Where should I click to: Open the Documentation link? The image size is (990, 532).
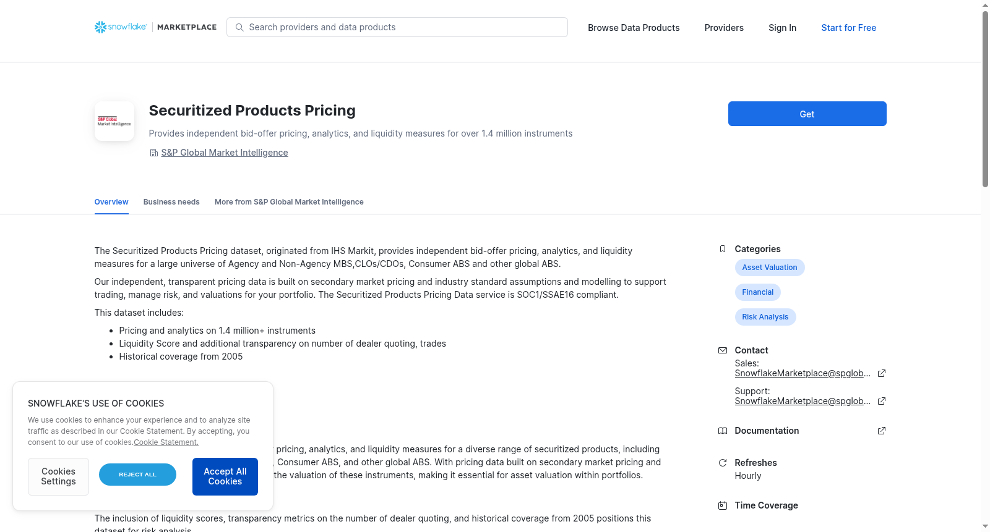(x=767, y=431)
